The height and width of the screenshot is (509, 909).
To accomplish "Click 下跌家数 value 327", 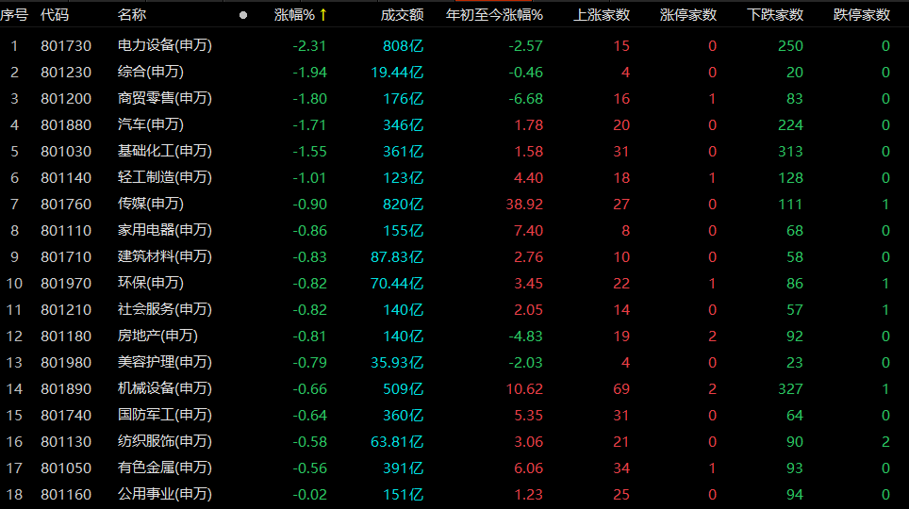I will 791,389.
